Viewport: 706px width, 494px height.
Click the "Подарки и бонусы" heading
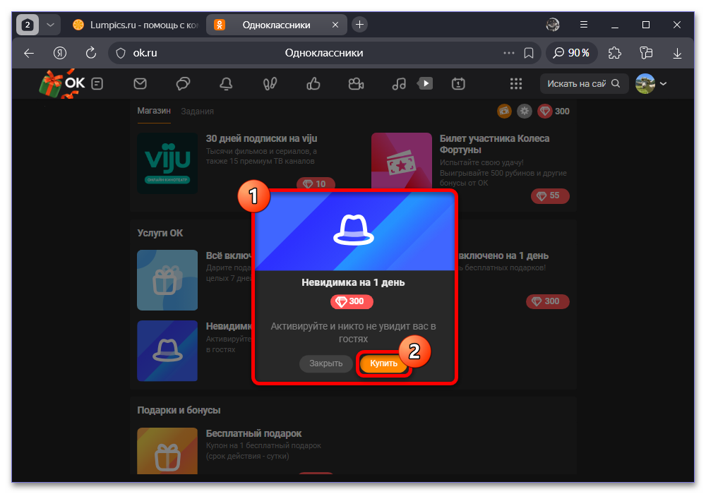179,410
